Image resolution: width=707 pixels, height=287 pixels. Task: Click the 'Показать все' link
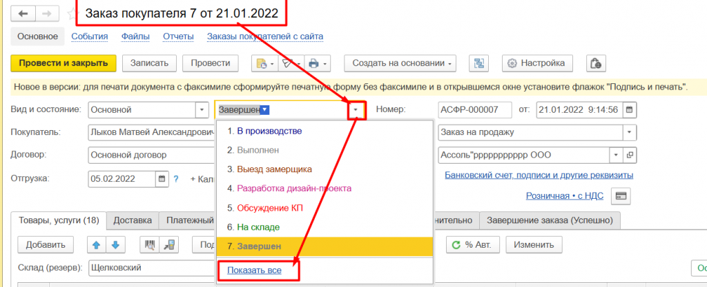254,270
